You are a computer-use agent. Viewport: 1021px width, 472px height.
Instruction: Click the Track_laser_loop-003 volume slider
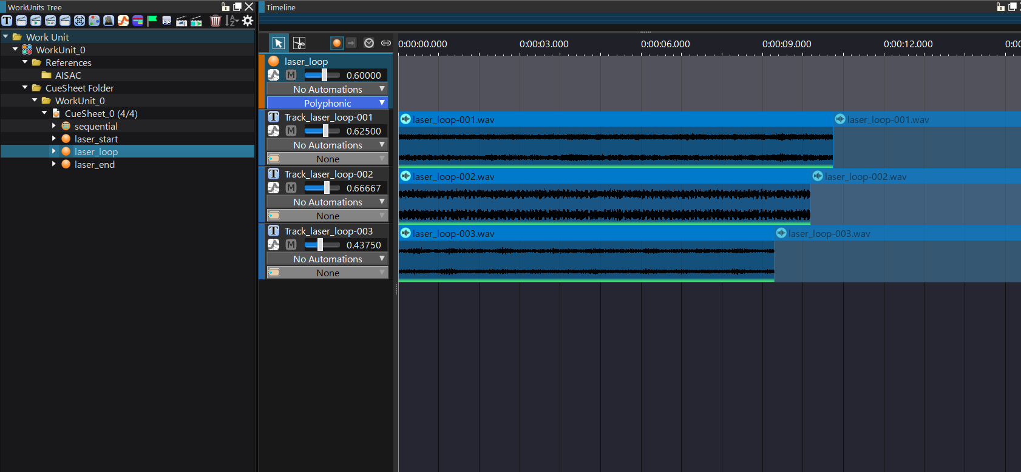point(321,245)
